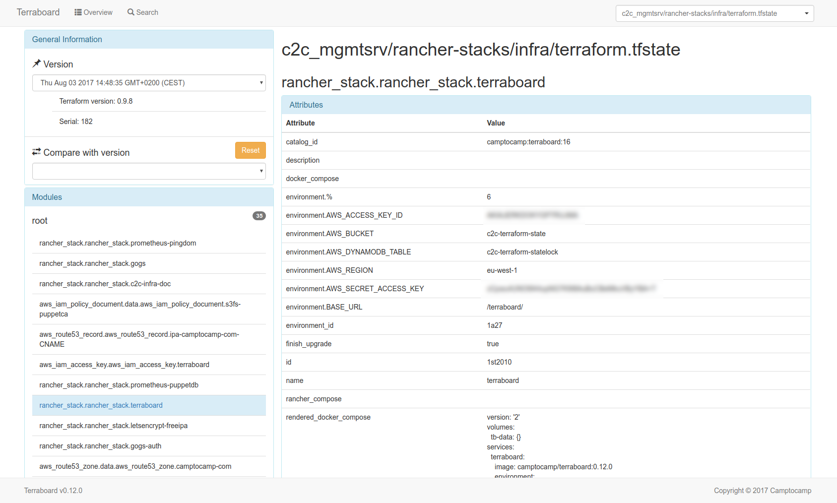Click the Serial: 182 text
The height and width of the screenshot is (503, 837).
(76, 122)
